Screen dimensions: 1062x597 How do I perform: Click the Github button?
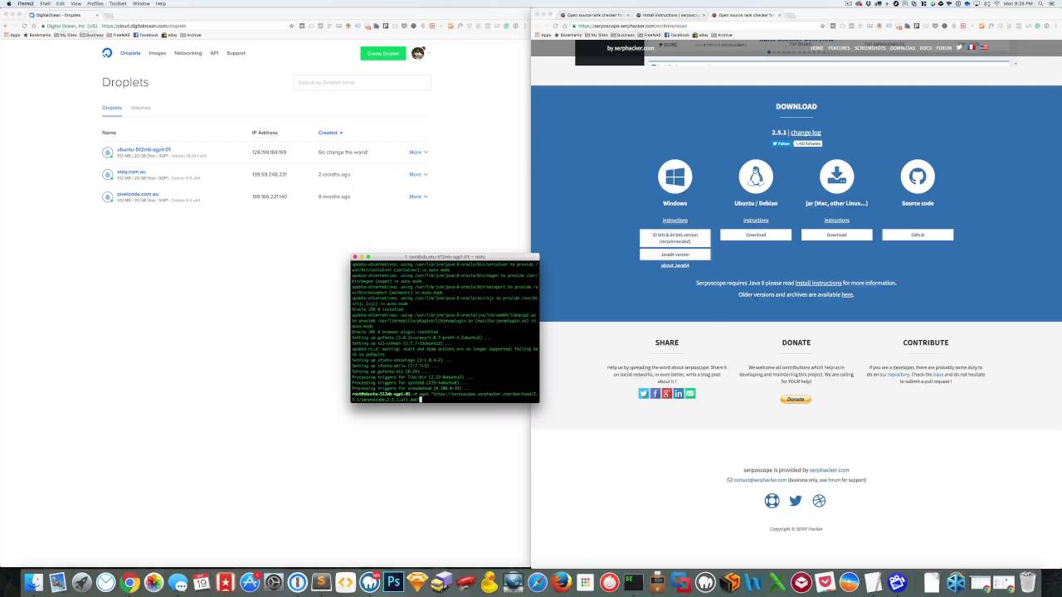(x=918, y=235)
